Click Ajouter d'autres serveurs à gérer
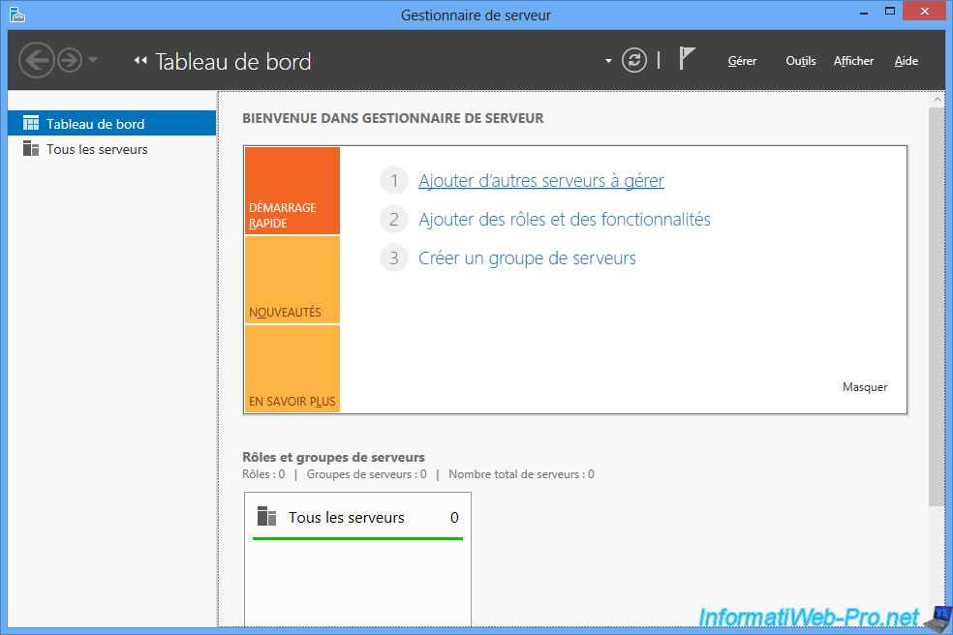The height and width of the screenshot is (635, 953). (541, 180)
